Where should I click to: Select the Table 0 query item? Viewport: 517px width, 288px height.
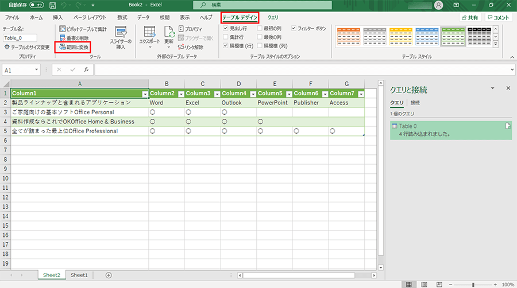[451, 130]
